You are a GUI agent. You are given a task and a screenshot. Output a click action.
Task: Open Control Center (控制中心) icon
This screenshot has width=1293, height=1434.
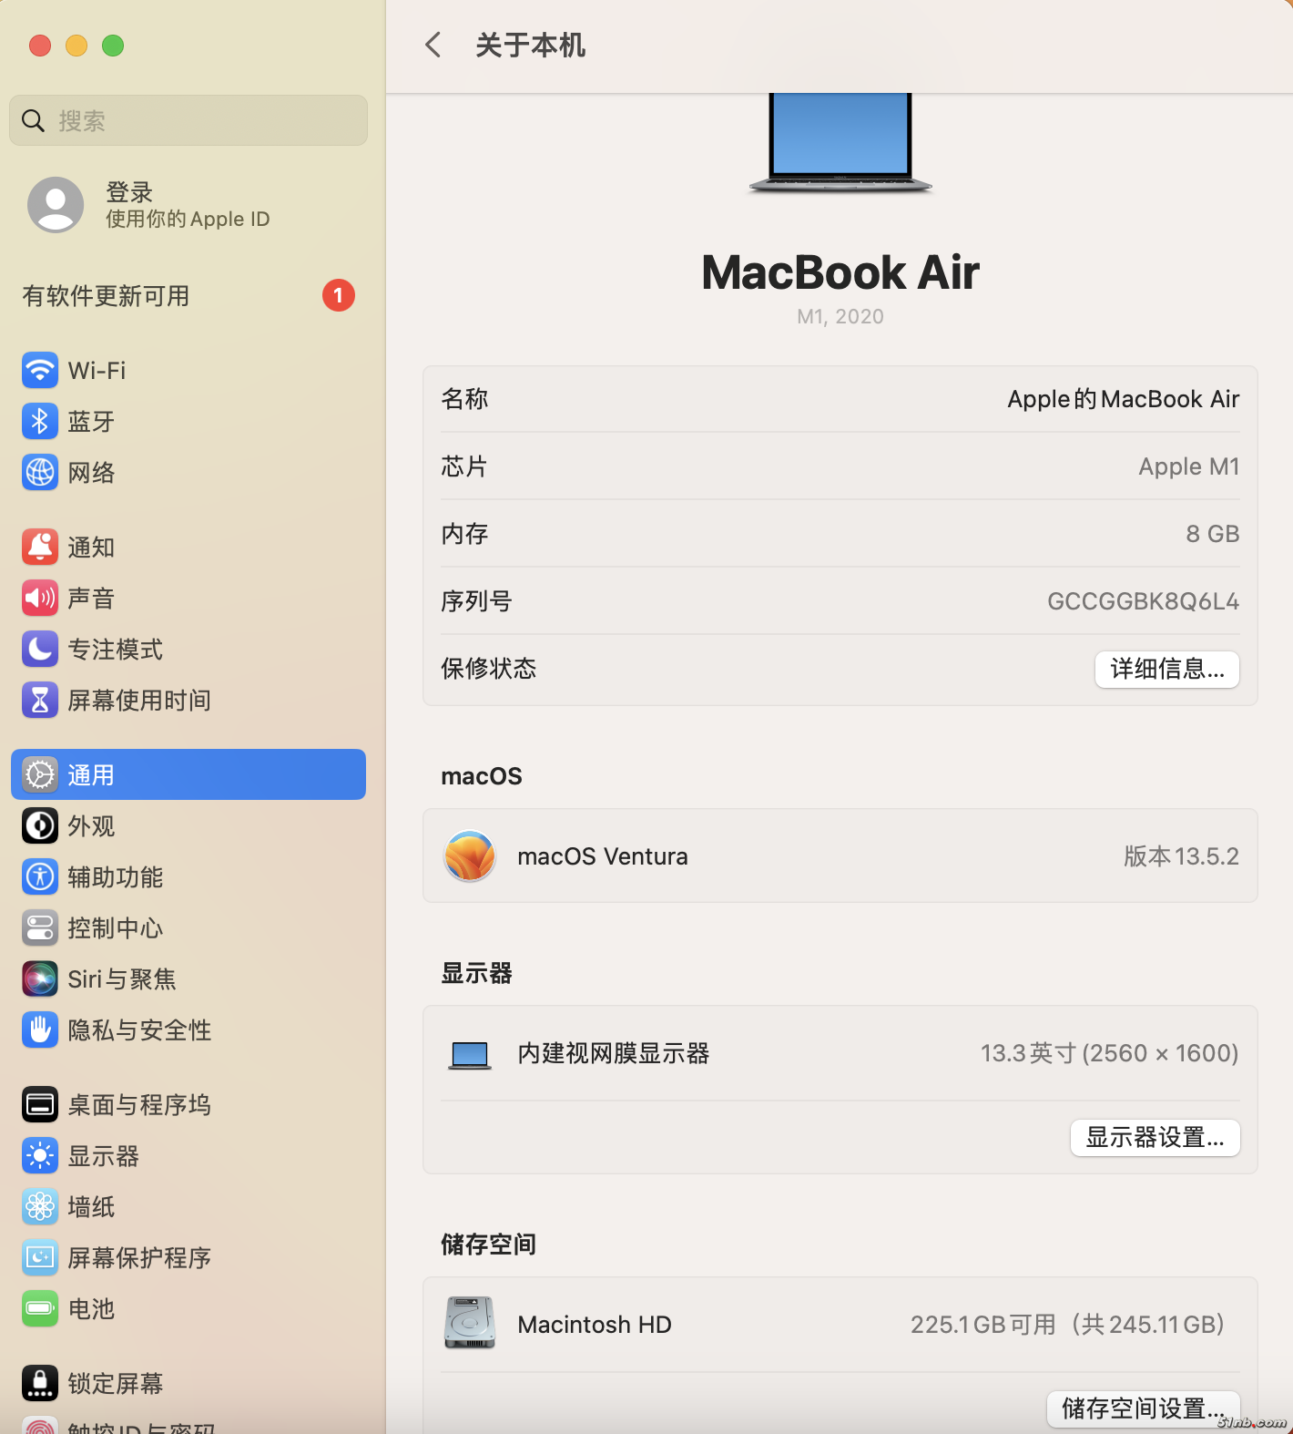click(x=40, y=927)
